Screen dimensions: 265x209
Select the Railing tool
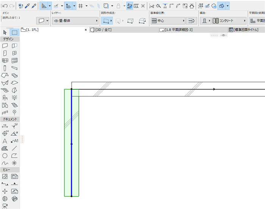(x=5, y=112)
